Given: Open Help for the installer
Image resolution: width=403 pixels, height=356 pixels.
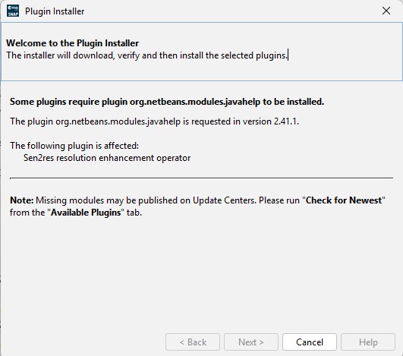Looking at the screenshot, I should tap(368, 342).
